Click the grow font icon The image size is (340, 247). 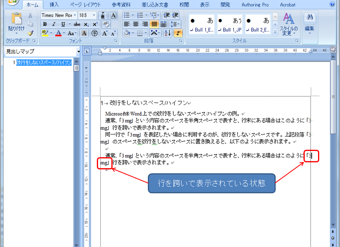click(x=105, y=33)
